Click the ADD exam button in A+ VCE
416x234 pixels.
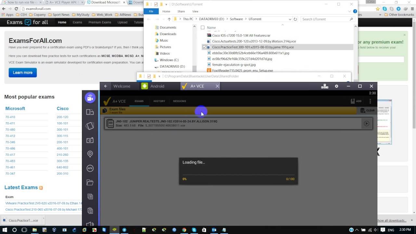(356, 101)
